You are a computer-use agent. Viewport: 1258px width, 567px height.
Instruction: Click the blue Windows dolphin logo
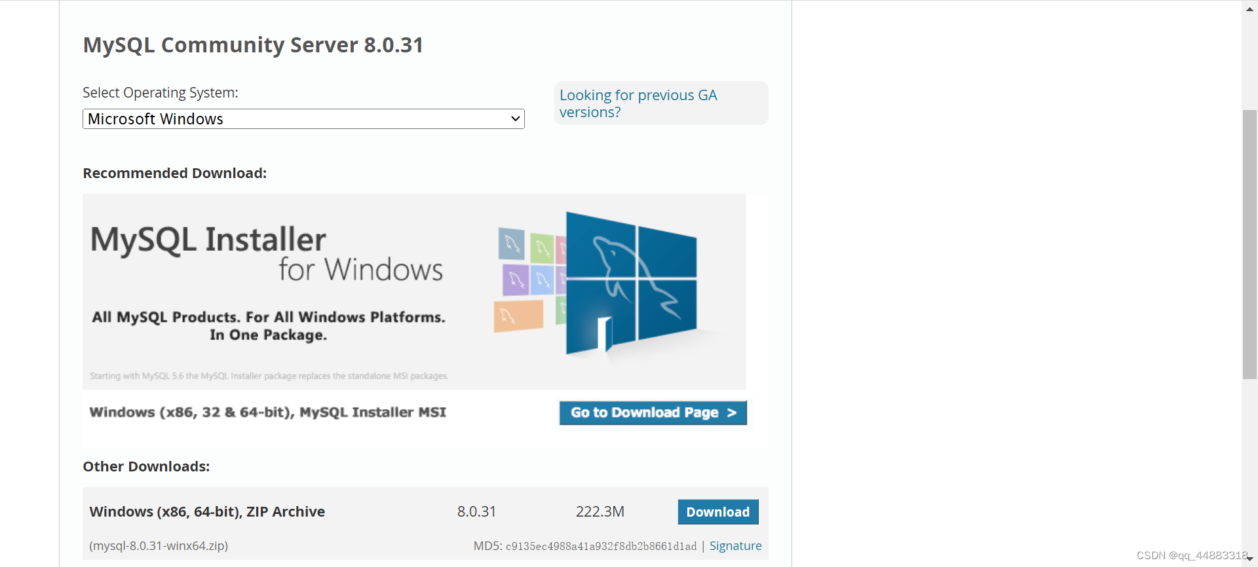click(630, 283)
